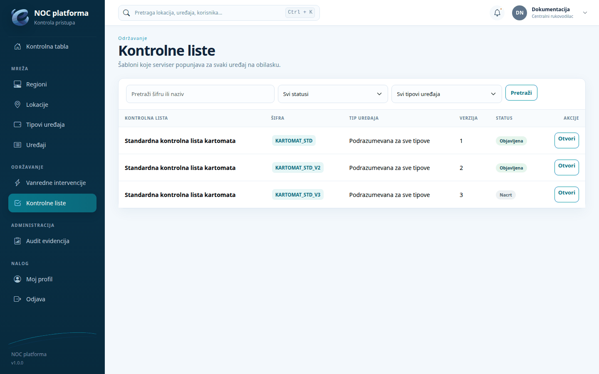
Task: Open the notifications bell
Action: click(x=497, y=13)
